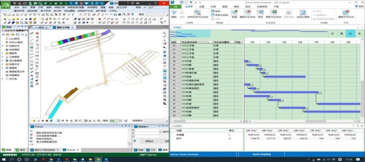
Task: Click the Undo arrow in Gantt ribbon
Action: (x=174, y=13)
